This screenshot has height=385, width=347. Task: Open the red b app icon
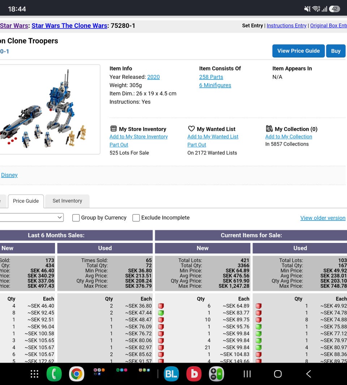pos(194,374)
